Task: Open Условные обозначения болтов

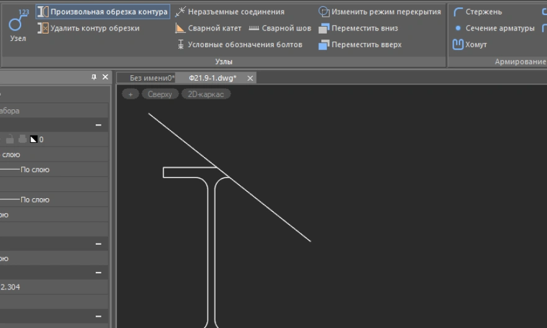Action: click(239, 45)
